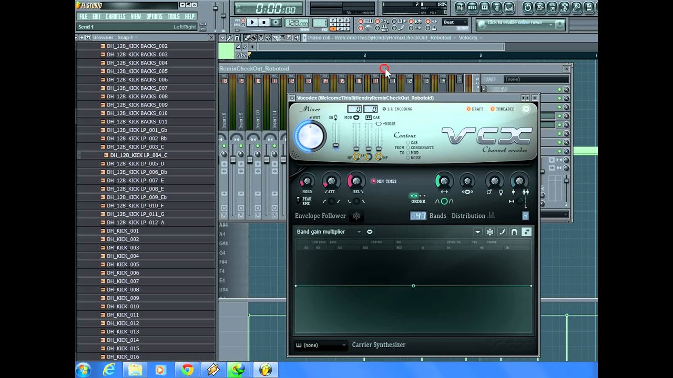Open the Velocity dropdown in piano roll
Screen dimensions: 673x378
[x=470, y=38]
